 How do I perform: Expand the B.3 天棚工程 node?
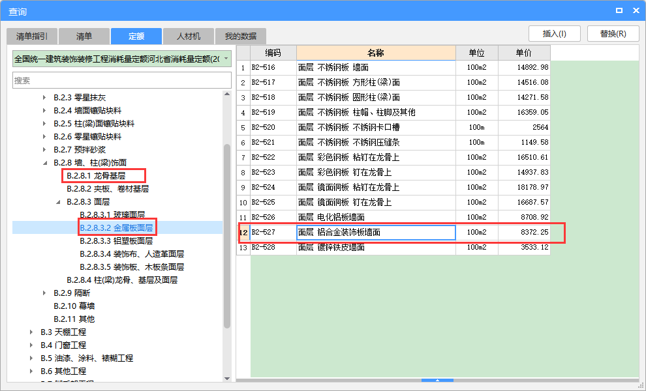click(x=31, y=332)
